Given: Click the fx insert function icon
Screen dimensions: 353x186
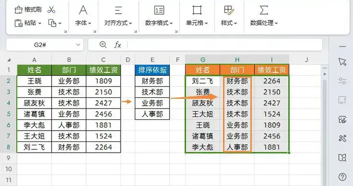Looking at the screenshot, I should [118, 45].
